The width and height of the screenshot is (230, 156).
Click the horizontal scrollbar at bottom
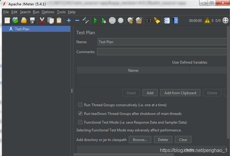click(124, 155)
